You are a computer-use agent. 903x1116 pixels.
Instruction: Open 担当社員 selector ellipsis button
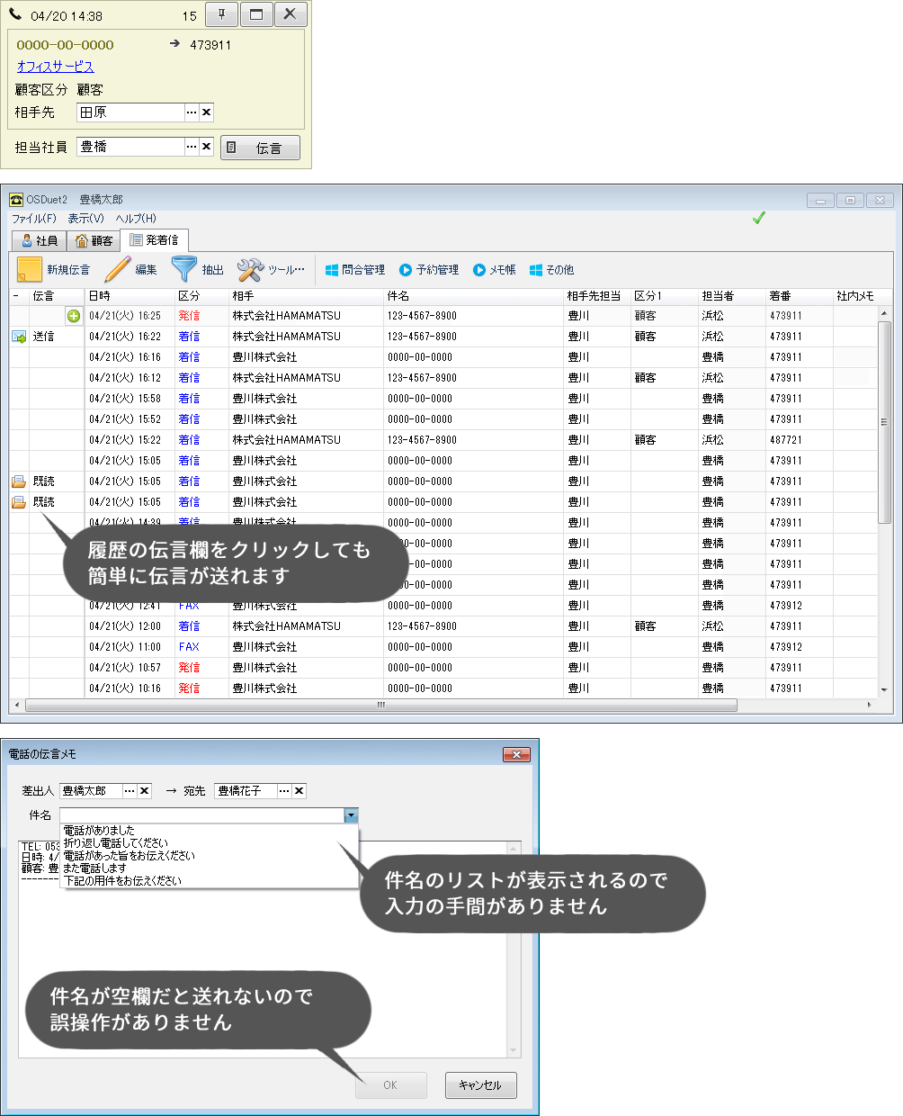click(192, 147)
